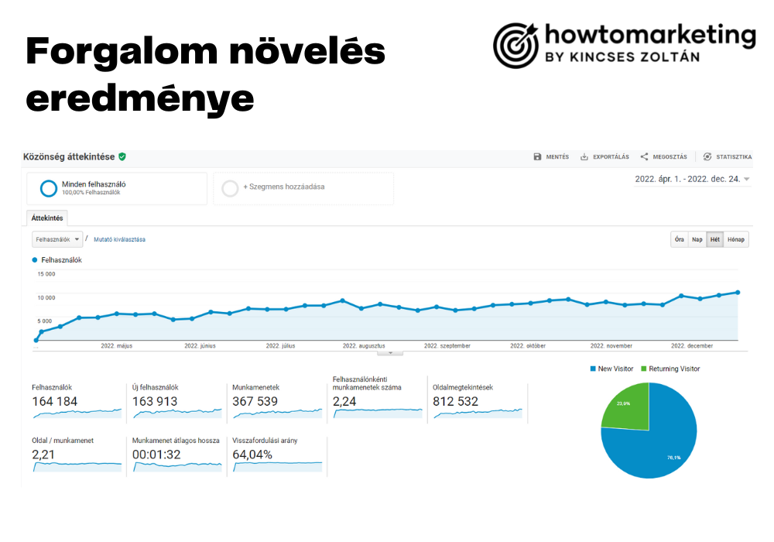
Task: Click the Mentés (save) icon
Action: [538, 156]
